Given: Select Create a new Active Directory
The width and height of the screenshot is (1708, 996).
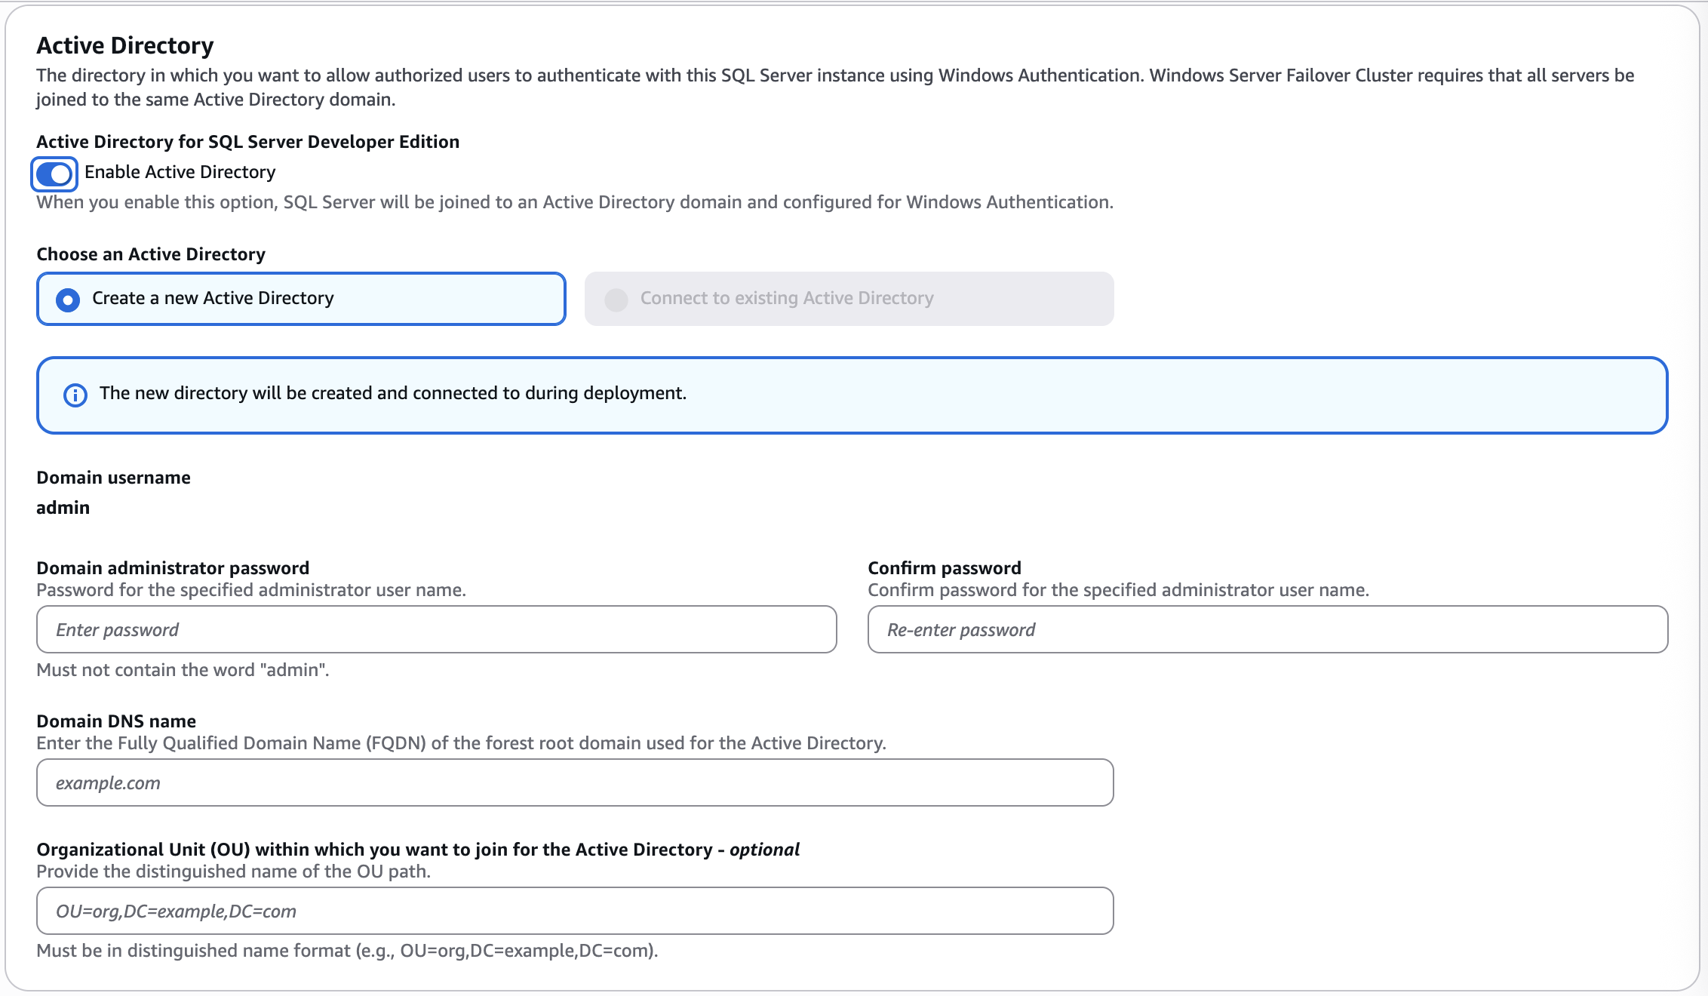Looking at the screenshot, I should click(x=69, y=299).
